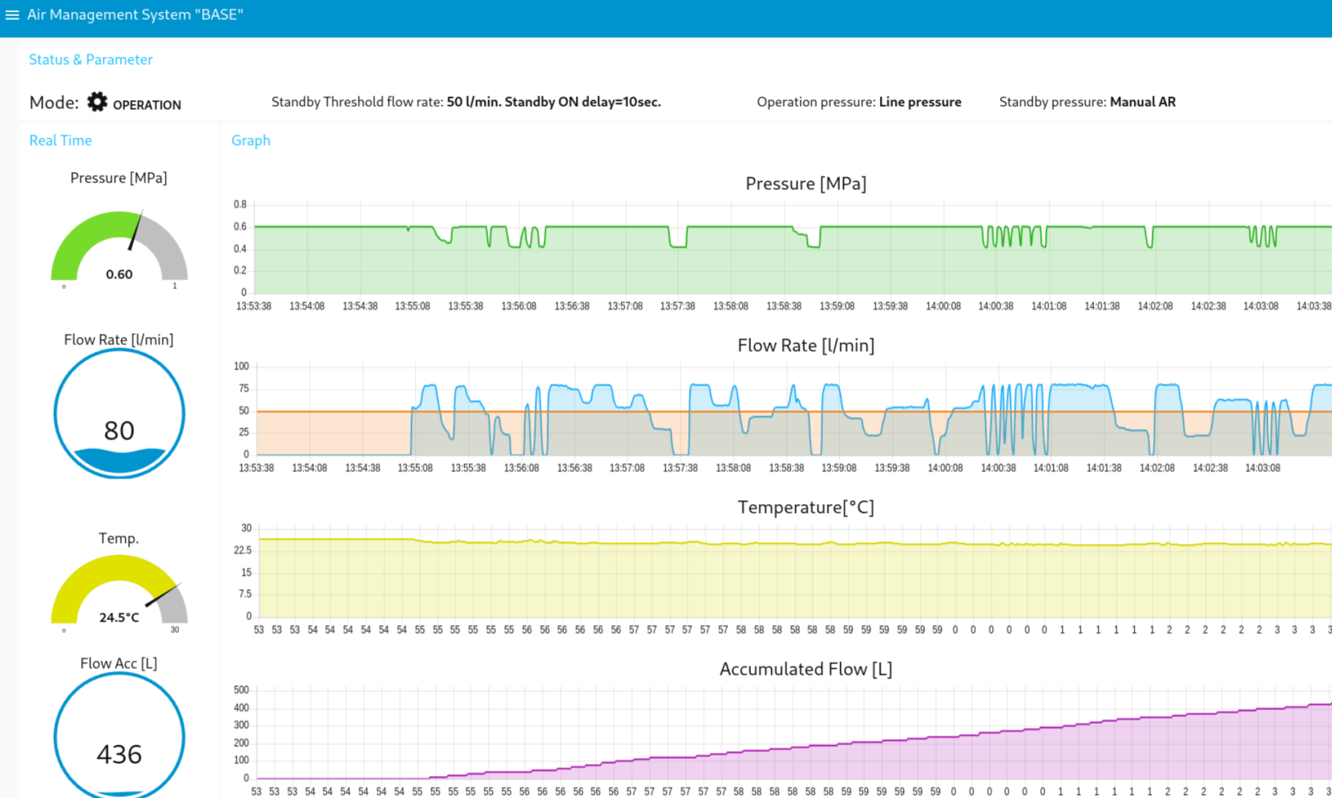Click the Air Management System "BASE" title

point(135,14)
